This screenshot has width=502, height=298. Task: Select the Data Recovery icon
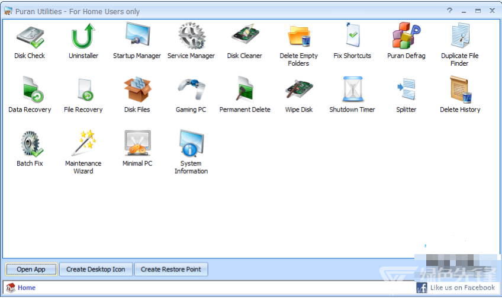click(x=33, y=89)
